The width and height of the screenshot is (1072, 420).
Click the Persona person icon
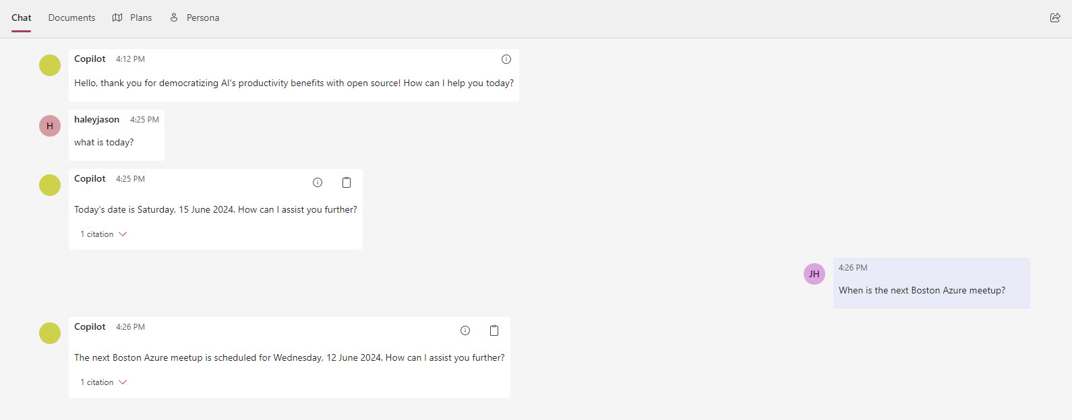pyautogui.click(x=174, y=17)
